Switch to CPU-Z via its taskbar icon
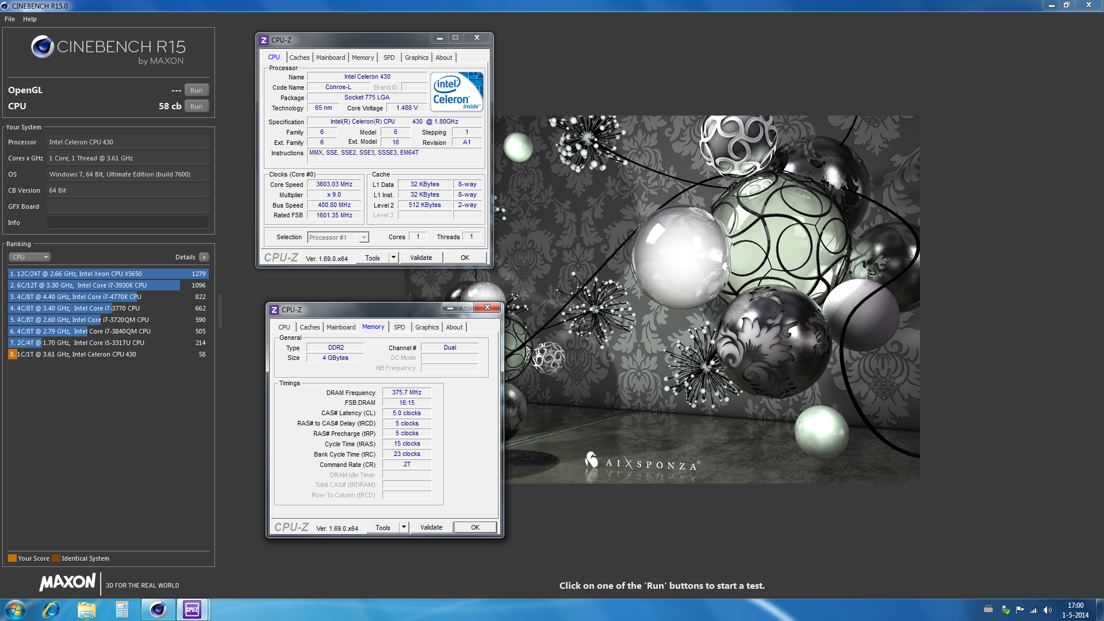 [x=192, y=609]
